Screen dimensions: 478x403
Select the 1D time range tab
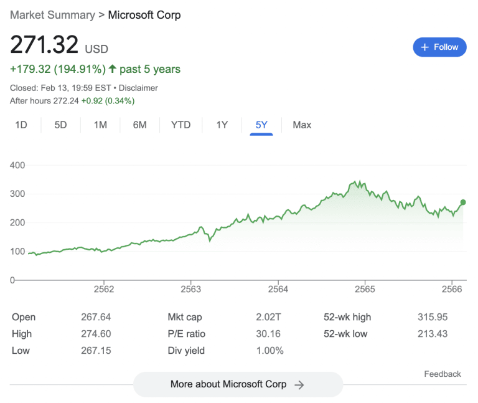[x=21, y=125]
